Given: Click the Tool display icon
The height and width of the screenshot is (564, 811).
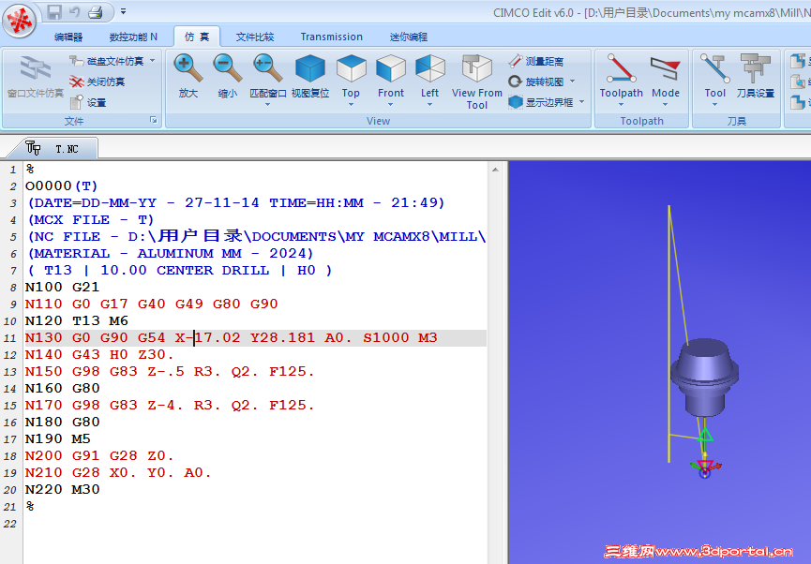Looking at the screenshot, I should click(x=714, y=69).
